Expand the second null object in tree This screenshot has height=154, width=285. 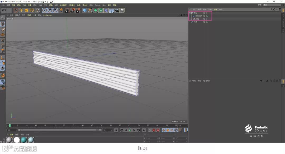(x=192, y=19)
